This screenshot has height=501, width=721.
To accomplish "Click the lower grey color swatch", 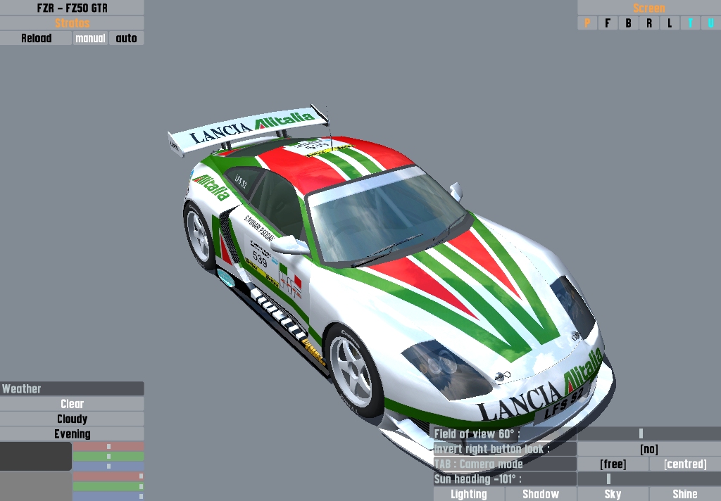I will click(35, 486).
